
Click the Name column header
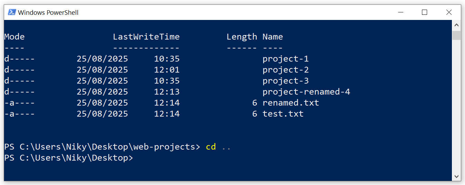coord(272,37)
